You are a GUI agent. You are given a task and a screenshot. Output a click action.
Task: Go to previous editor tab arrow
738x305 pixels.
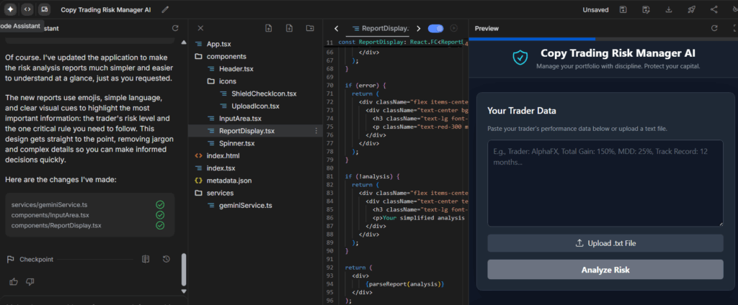pos(336,29)
